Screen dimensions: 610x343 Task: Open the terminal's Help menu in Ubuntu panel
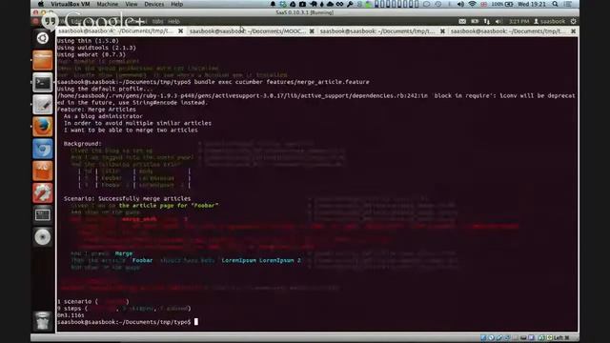173,21
